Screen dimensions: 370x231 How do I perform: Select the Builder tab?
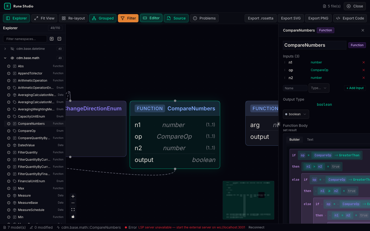click(x=294, y=139)
